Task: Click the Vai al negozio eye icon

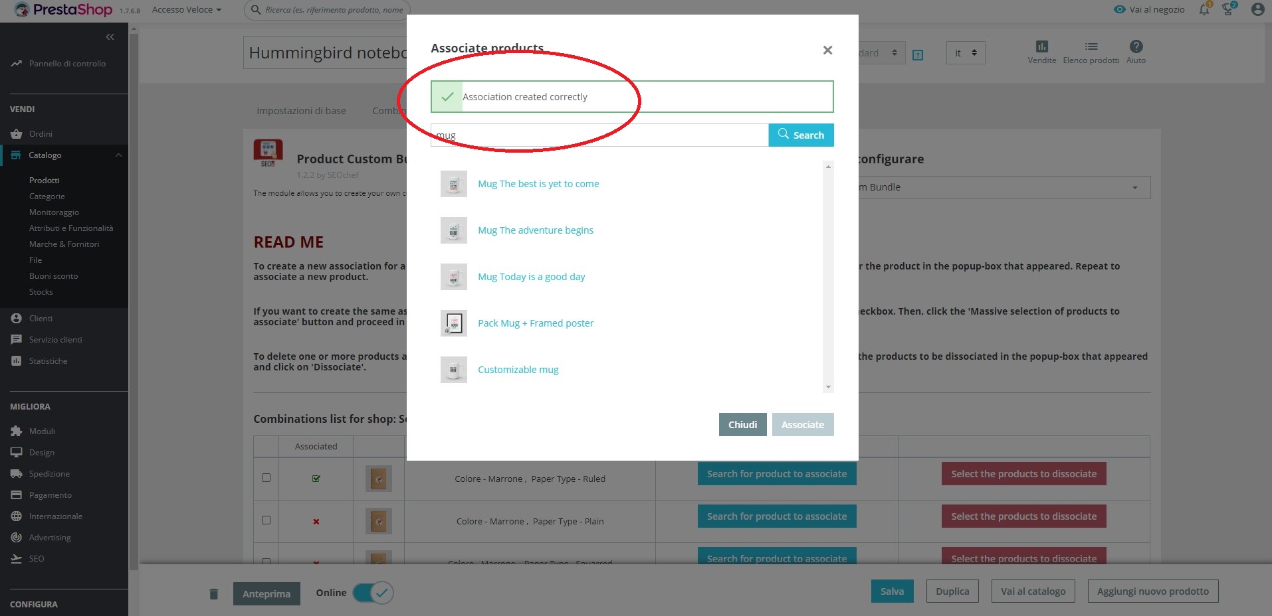Action: [1120, 9]
